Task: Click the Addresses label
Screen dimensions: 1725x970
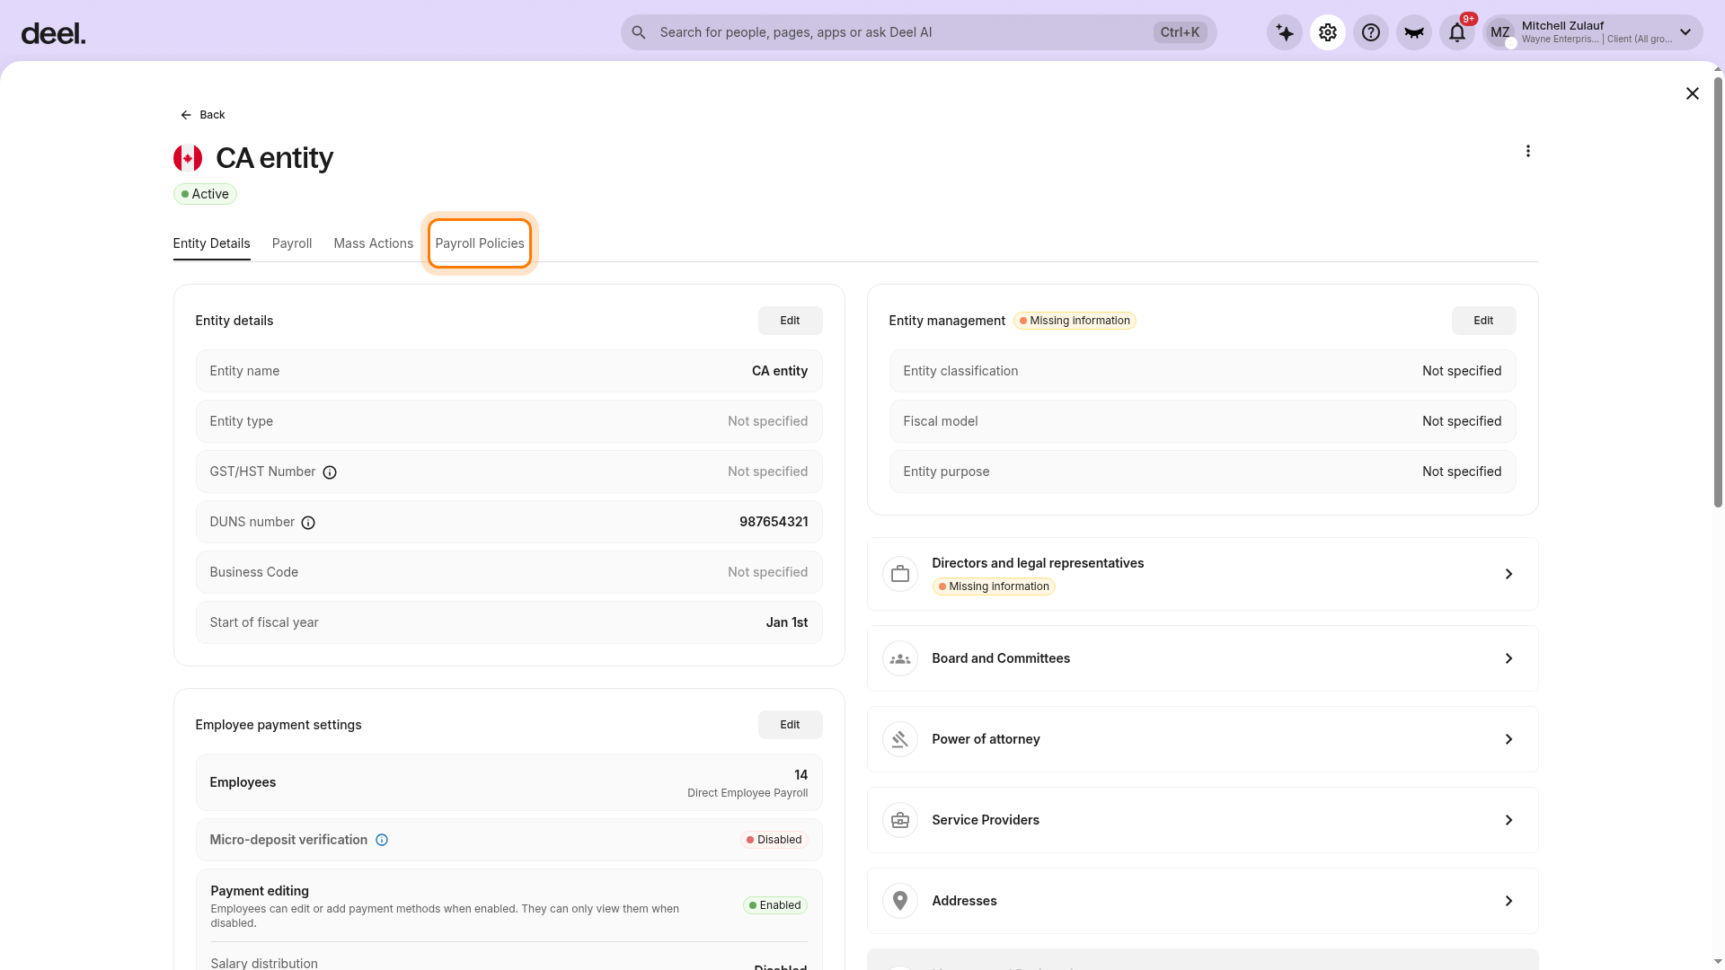Action: coord(965,901)
